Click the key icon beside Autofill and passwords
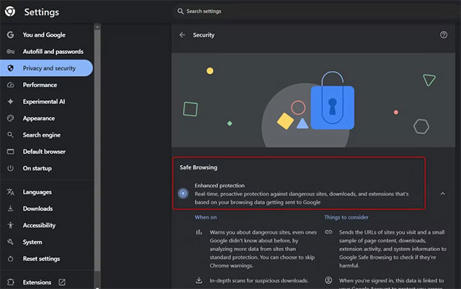Viewport: 461px width, 289px height. pyautogui.click(x=10, y=51)
